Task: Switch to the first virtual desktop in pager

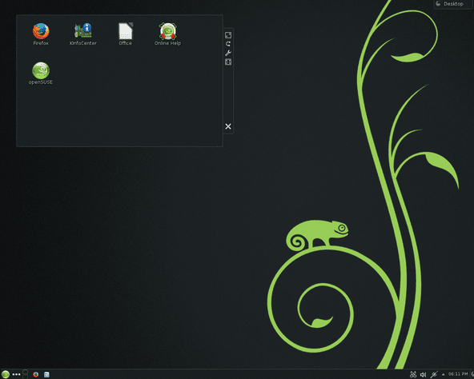Action: coord(26,372)
